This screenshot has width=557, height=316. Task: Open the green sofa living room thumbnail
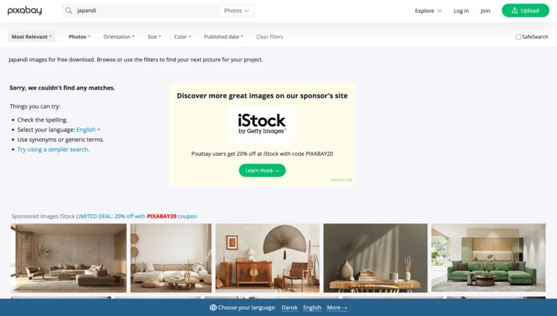[x=488, y=258]
